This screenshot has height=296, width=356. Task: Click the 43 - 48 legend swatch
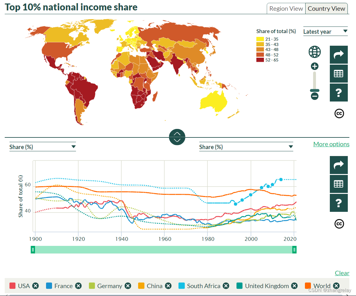[x=260, y=49]
